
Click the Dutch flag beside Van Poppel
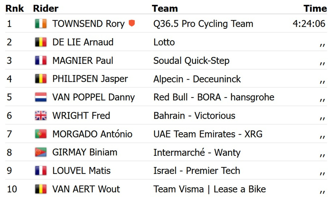(41, 97)
